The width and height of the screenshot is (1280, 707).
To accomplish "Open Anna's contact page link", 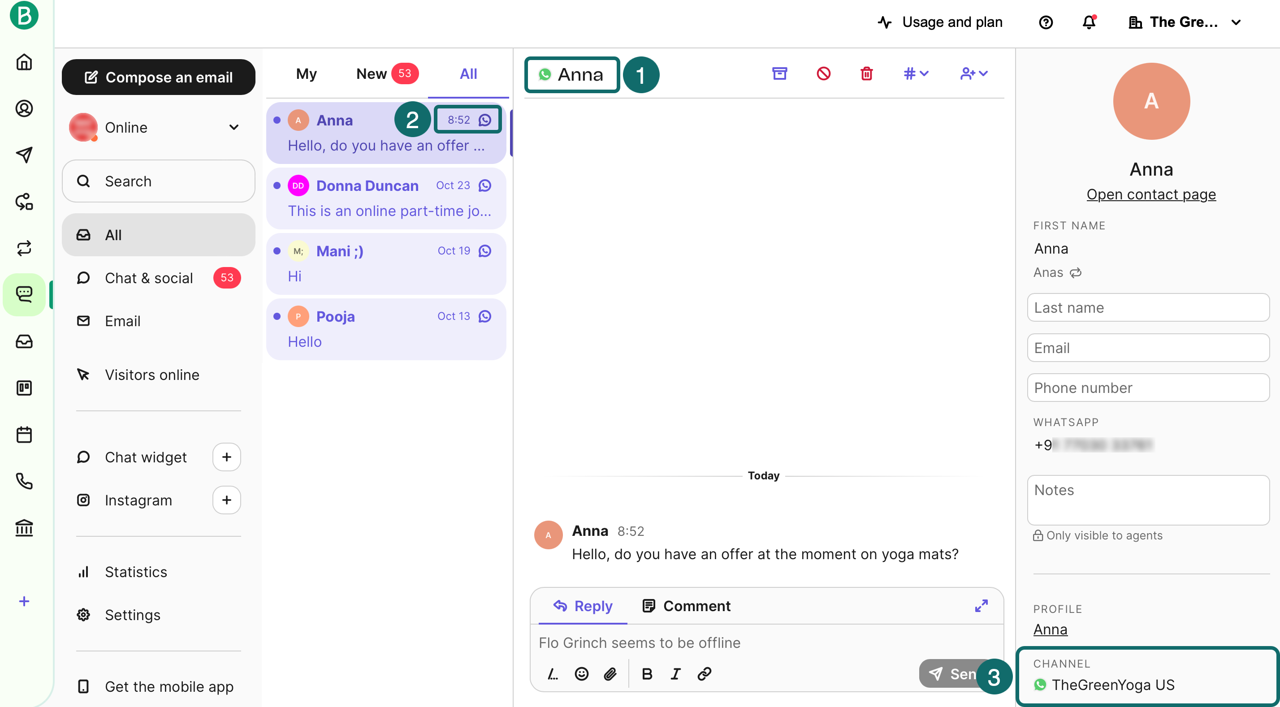I will (1150, 194).
